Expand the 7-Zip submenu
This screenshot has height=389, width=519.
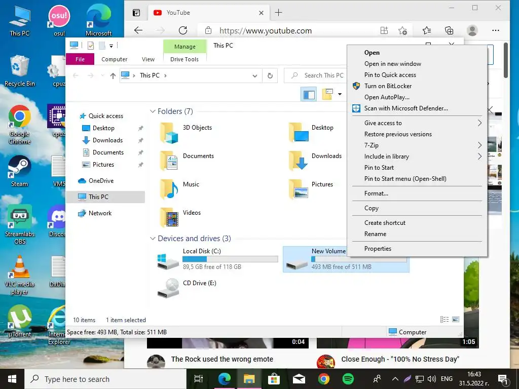pyautogui.click(x=417, y=145)
